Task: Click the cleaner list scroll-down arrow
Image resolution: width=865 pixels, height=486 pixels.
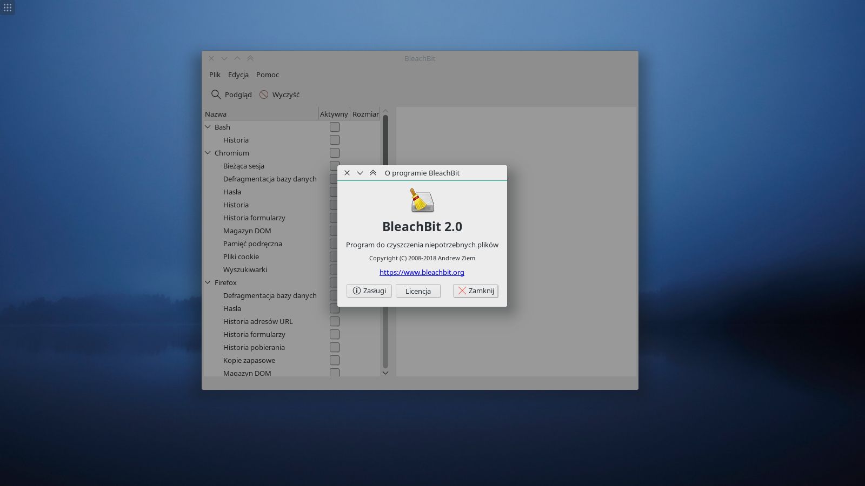Action: 385,373
